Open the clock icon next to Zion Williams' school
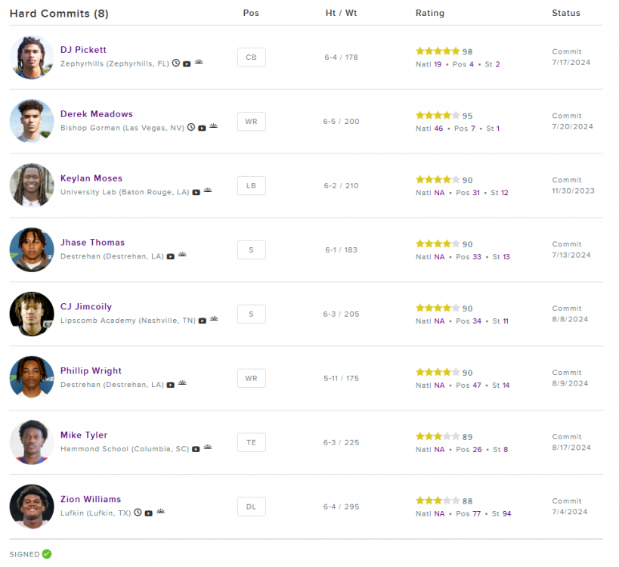 pyautogui.click(x=138, y=513)
